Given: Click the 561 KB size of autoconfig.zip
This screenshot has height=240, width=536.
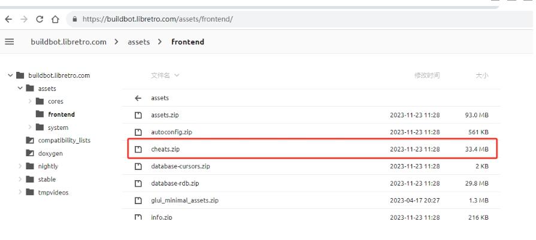Looking at the screenshot, I should 479,132.
